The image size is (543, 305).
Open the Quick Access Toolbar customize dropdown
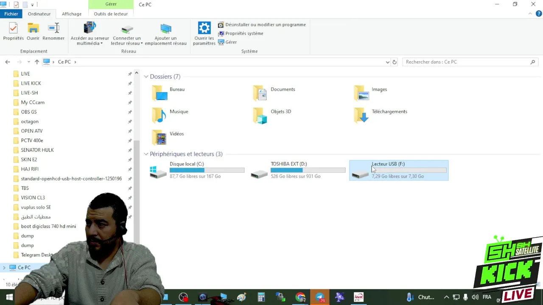pos(32,5)
